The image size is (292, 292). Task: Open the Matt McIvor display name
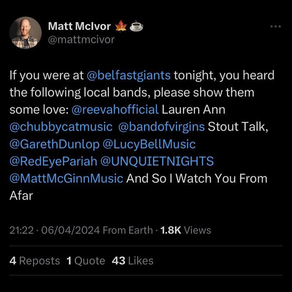point(79,26)
